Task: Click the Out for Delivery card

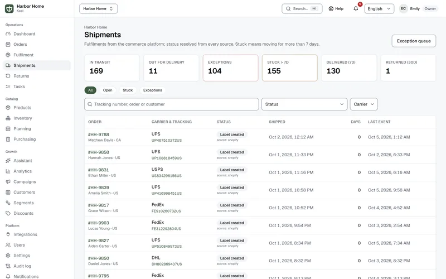Action: [x=171, y=68]
